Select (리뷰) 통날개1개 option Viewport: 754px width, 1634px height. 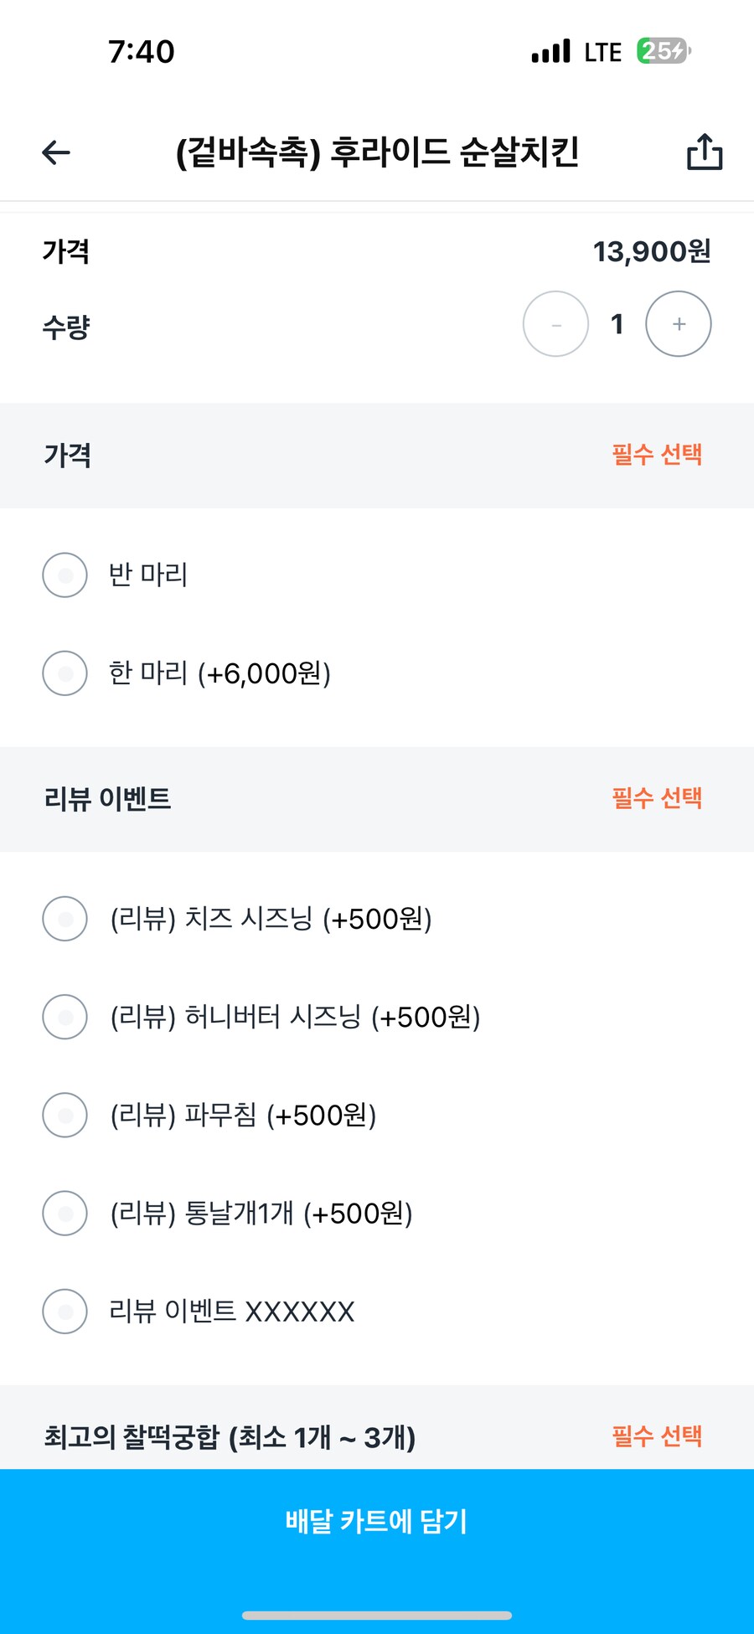tap(65, 1213)
